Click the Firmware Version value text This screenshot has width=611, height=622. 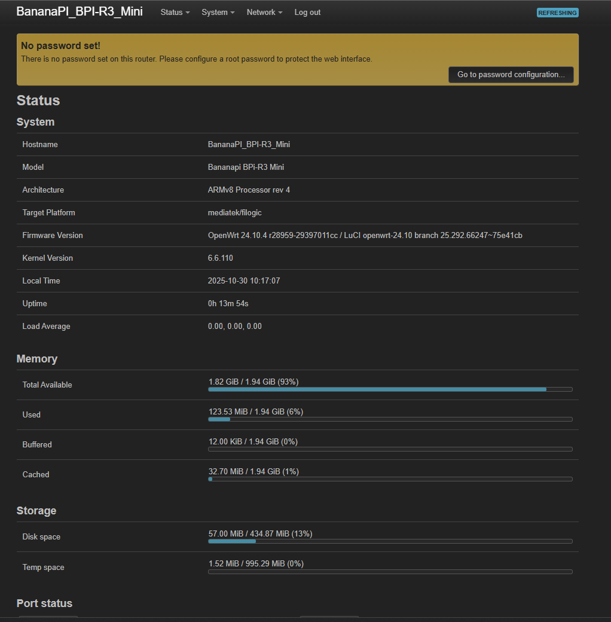click(x=365, y=236)
